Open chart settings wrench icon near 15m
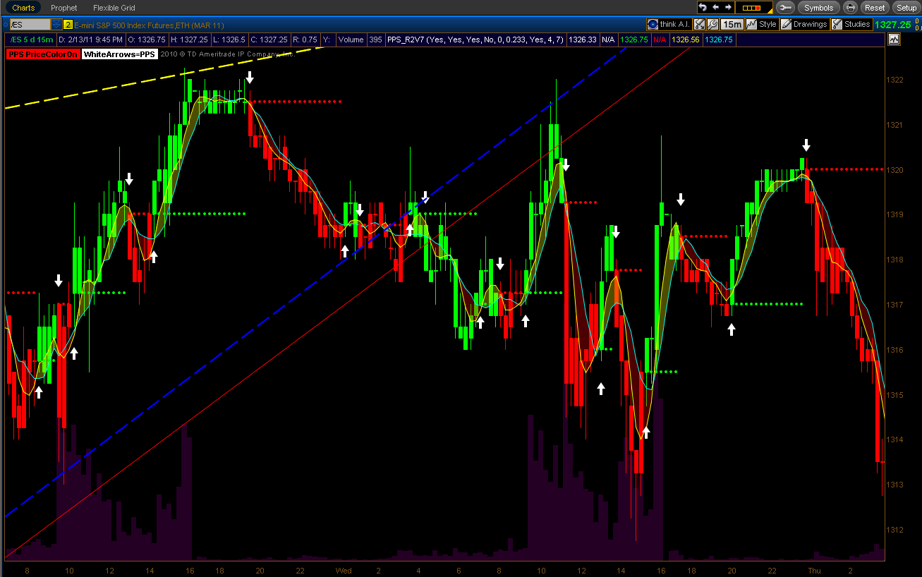Image resolution: width=922 pixels, height=577 pixels. 712,24
